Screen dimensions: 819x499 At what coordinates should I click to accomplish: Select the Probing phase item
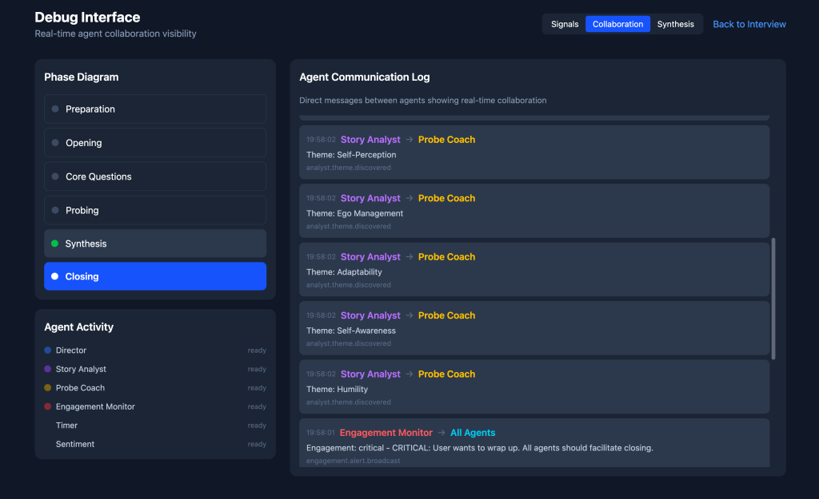point(155,211)
